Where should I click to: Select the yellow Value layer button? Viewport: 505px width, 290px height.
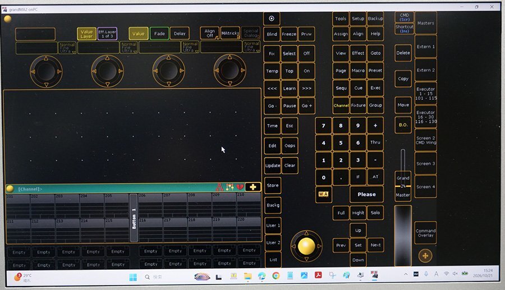click(138, 34)
